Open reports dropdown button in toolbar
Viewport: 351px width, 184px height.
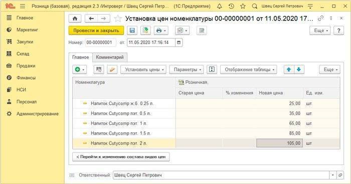pos(182,30)
